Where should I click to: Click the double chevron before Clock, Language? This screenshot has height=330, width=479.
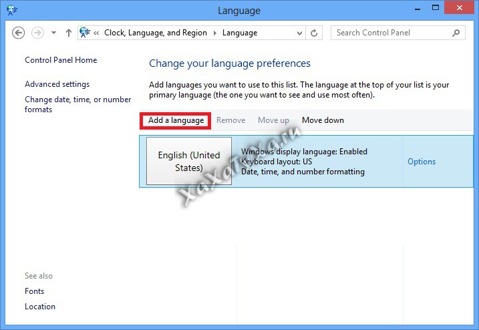(x=96, y=33)
